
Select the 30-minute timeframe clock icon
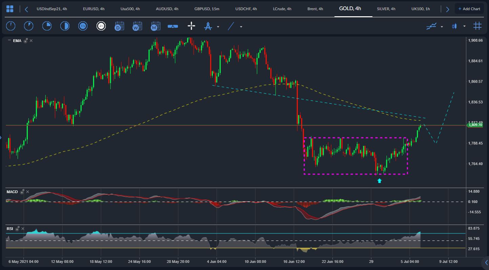(x=65, y=26)
